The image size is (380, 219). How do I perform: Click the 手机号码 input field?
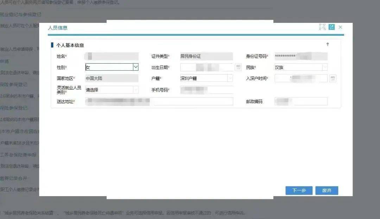[x=206, y=90]
